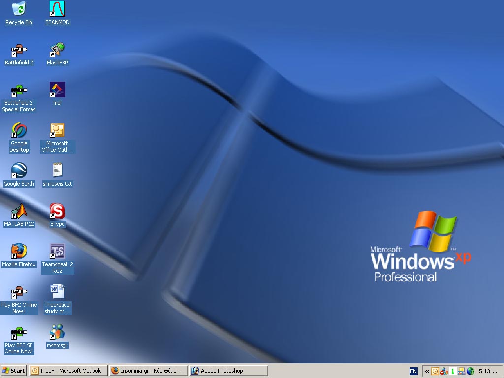Click the Microsoft Office Outlook desktop shortcut
Image resolution: width=504 pixels, height=378 pixels.
[x=58, y=130]
